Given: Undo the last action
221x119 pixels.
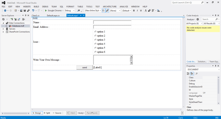Looking at the screenshot, I should point(33,11).
